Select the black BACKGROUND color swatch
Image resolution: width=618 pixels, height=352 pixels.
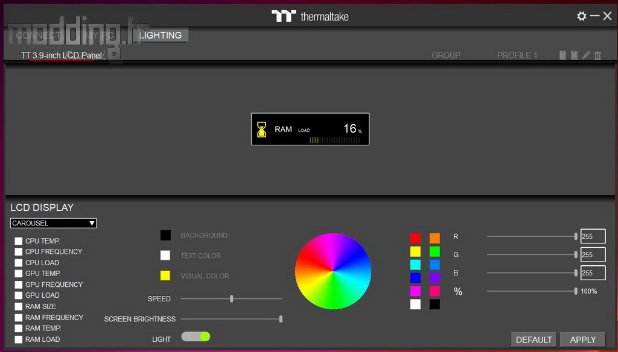click(x=165, y=236)
